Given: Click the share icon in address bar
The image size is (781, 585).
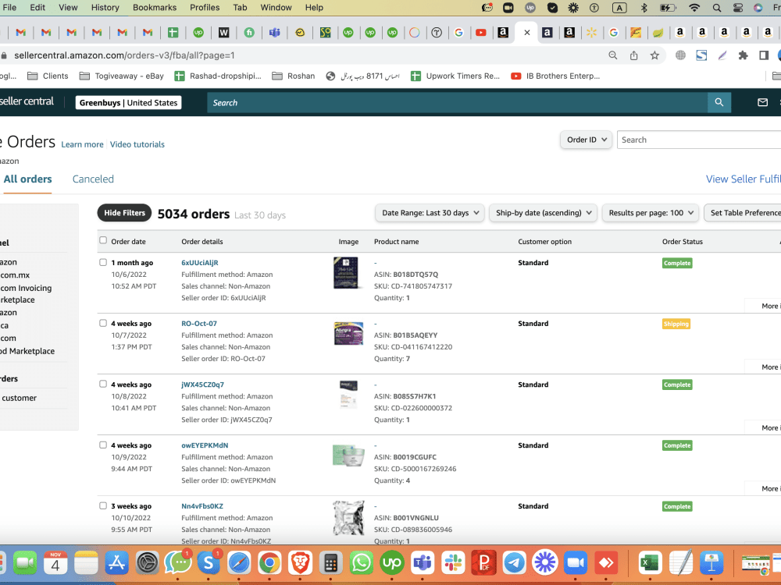Looking at the screenshot, I should 633,55.
